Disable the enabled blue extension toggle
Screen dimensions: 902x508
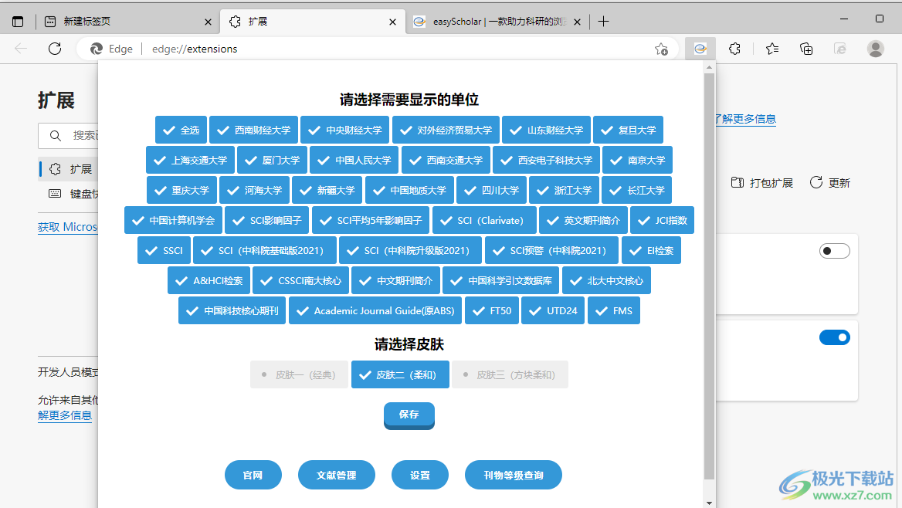(834, 337)
